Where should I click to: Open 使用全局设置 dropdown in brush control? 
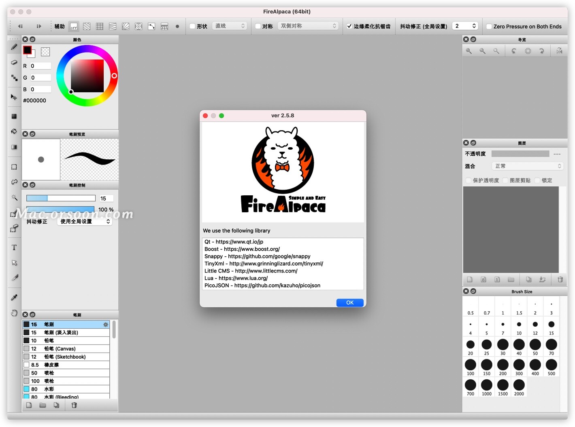click(85, 222)
